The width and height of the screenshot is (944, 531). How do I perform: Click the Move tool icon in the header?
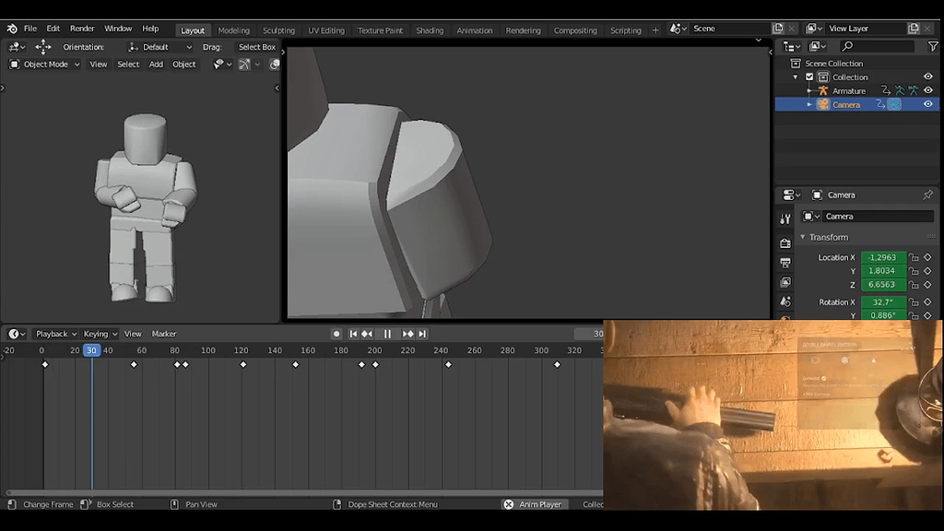[42, 47]
